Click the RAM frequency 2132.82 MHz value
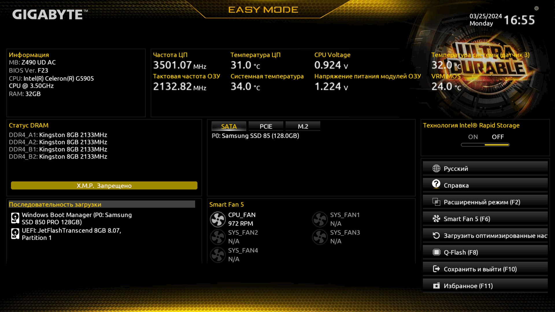This screenshot has height=312, width=555. 180,86
